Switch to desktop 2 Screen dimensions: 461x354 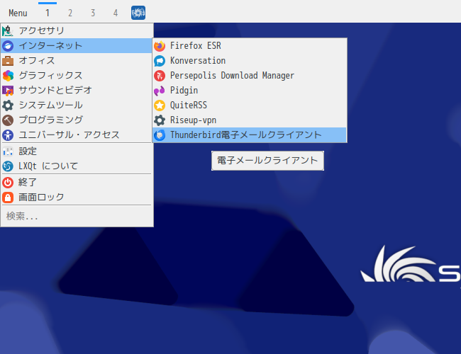(70, 13)
